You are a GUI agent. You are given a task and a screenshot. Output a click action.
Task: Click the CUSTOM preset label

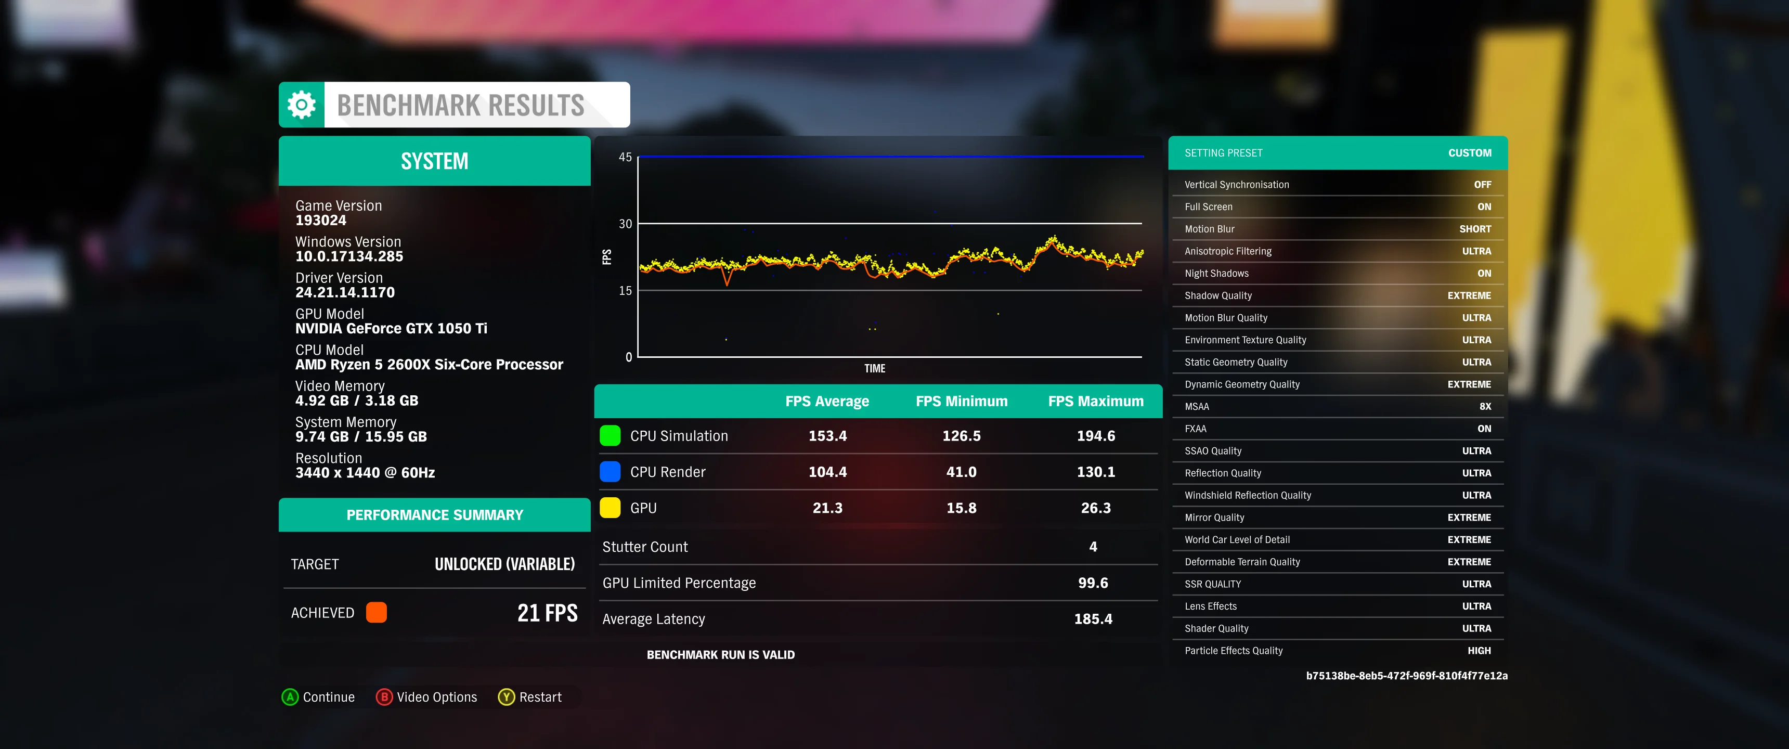(1470, 153)
